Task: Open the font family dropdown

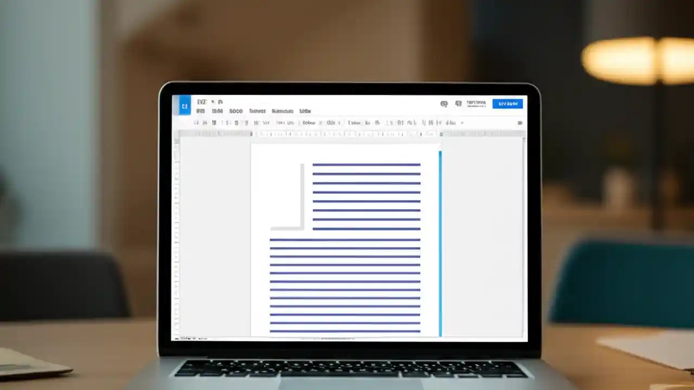Action: pos(308,122)
